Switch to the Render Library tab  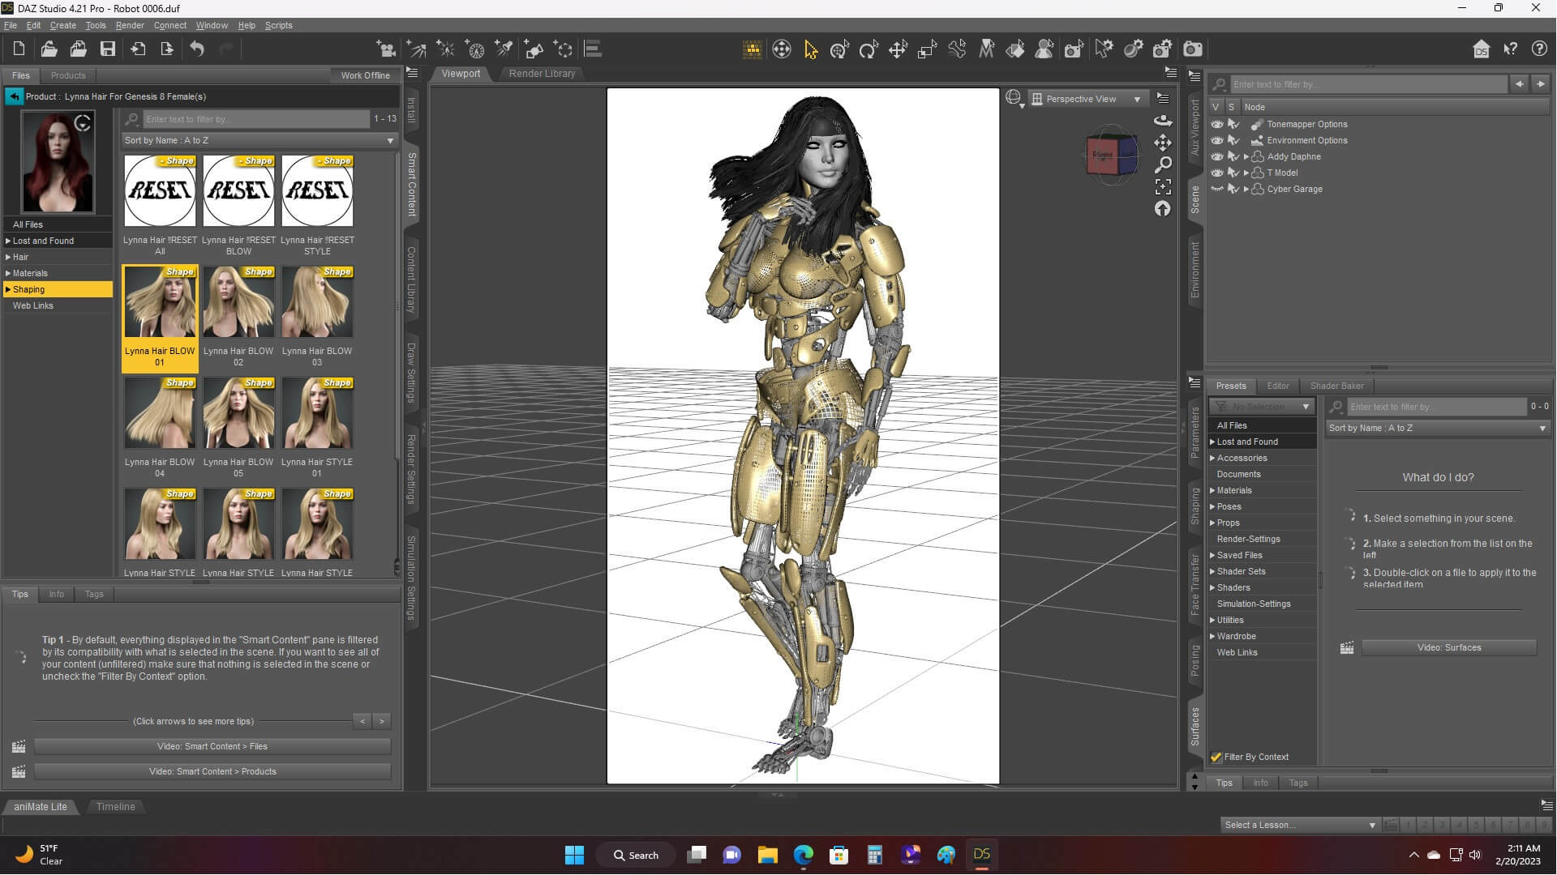542,74
